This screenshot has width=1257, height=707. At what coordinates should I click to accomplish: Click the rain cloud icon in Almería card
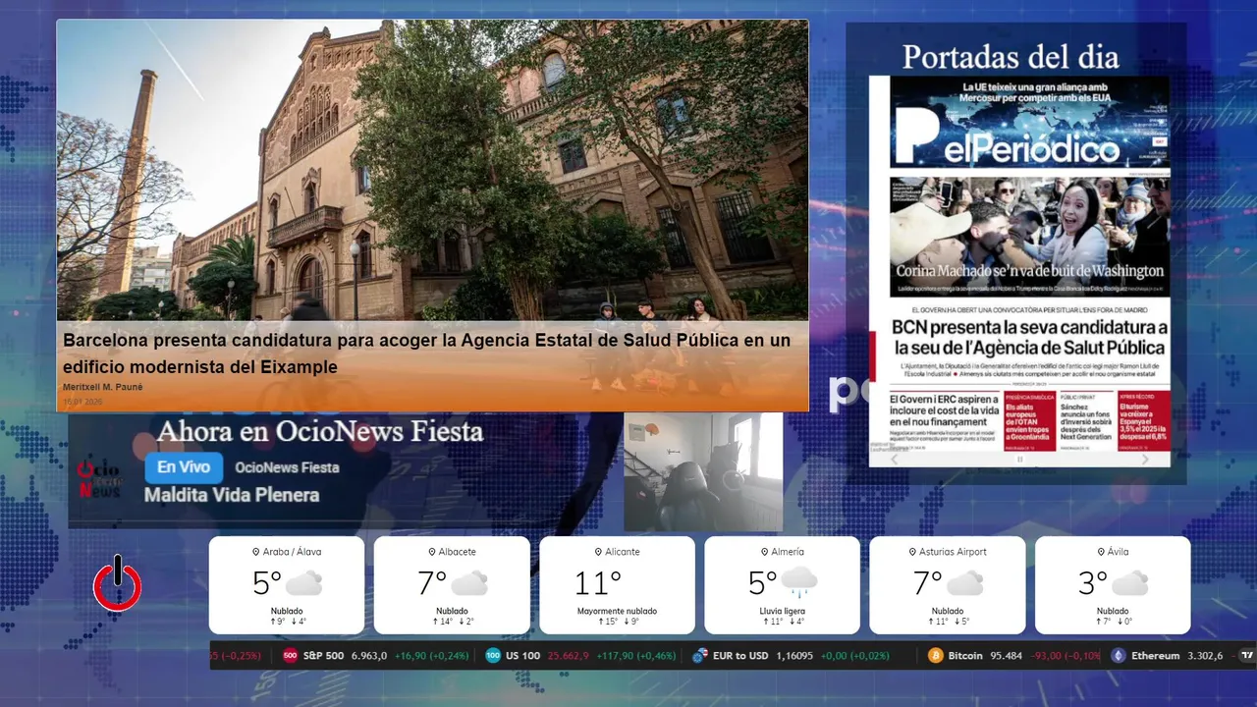pos(799,583)
